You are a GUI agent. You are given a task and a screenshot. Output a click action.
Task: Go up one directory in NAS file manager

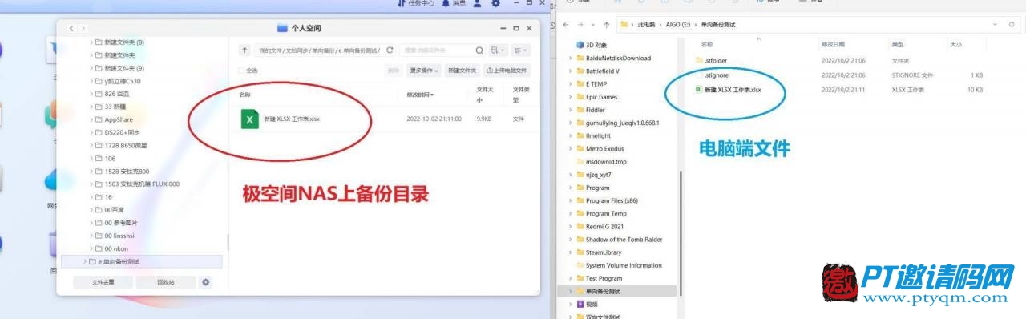click(x=245, y=50)
